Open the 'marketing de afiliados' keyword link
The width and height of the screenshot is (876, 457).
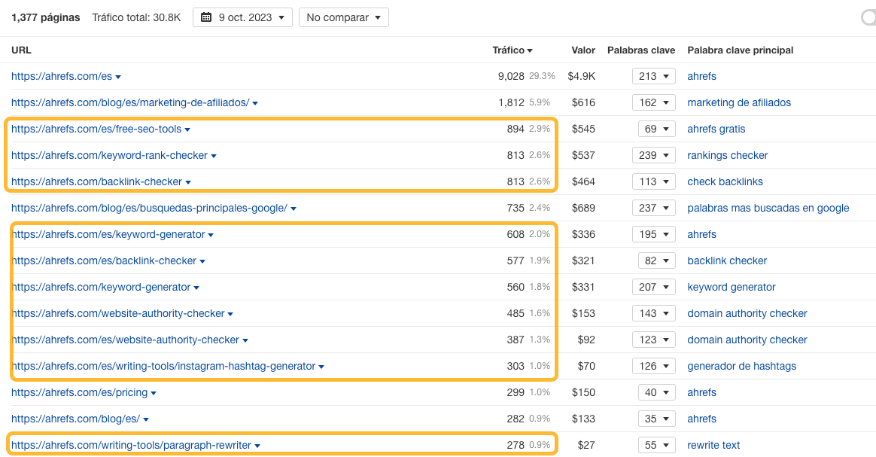(x=738, y=102)
